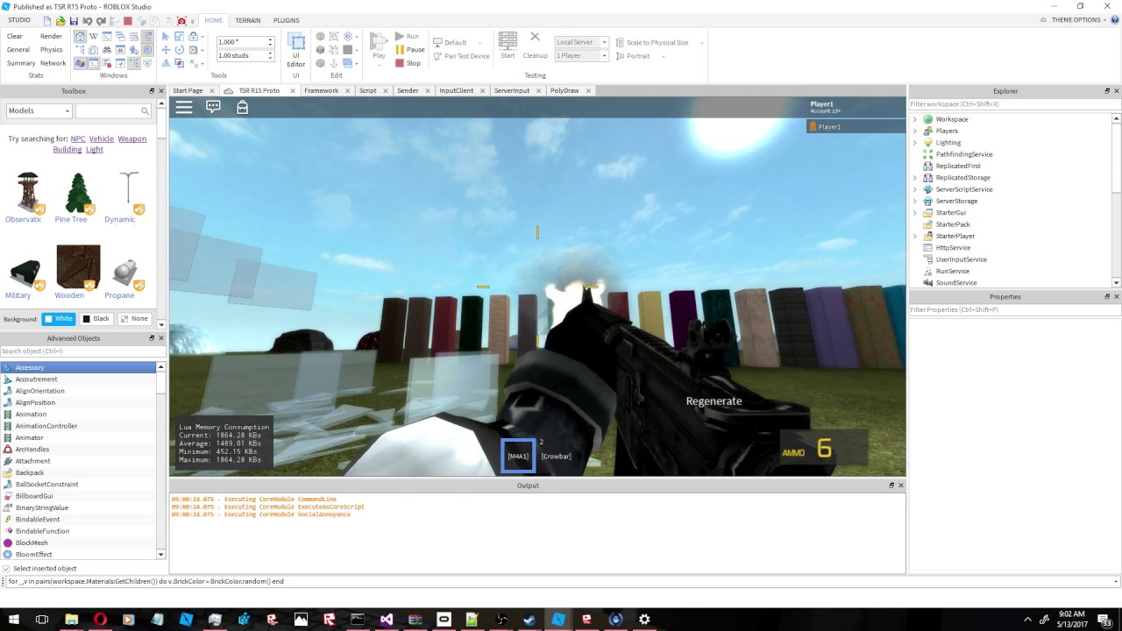Image resolution: width=1122 pixels, height=631 pixels.
Task: Toggle the Summary stats option
Action: (21, 63)
